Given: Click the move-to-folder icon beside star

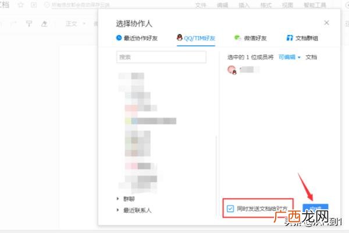Looking at the screenshot, I should (x=34, y=5).
